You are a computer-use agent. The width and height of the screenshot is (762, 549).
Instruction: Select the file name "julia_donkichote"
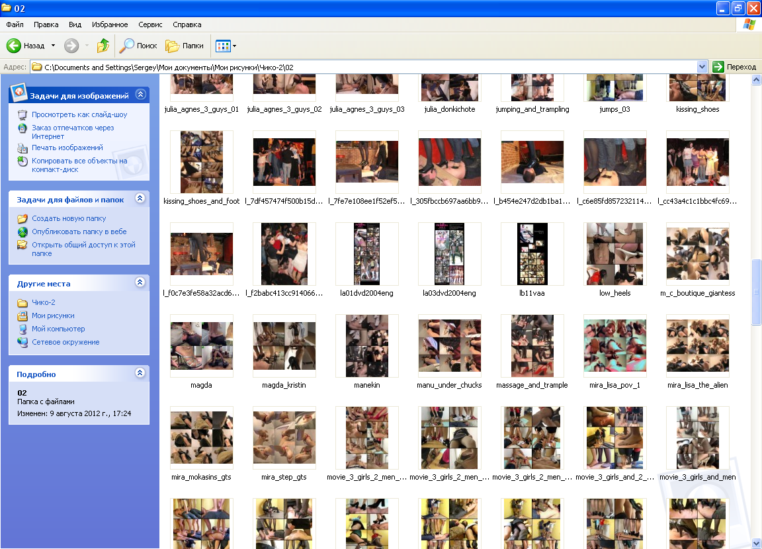point(450,109)
